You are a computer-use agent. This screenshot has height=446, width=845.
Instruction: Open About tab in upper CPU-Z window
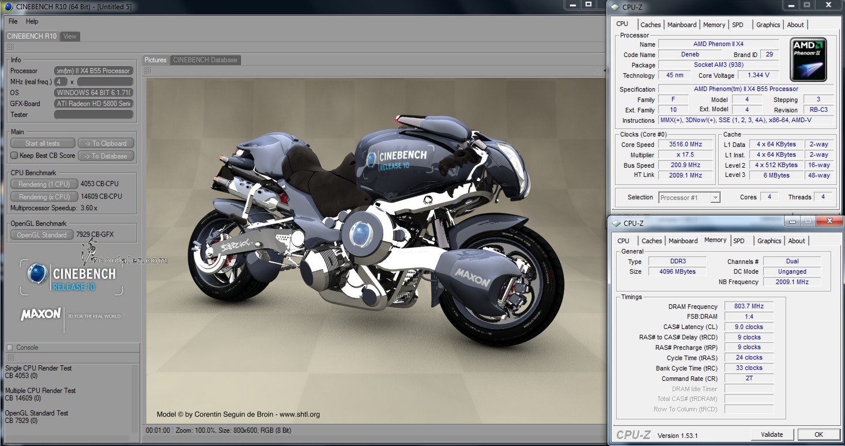pos(795,25)
